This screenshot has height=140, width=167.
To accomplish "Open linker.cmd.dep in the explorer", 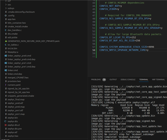I will tap(15, 74).
